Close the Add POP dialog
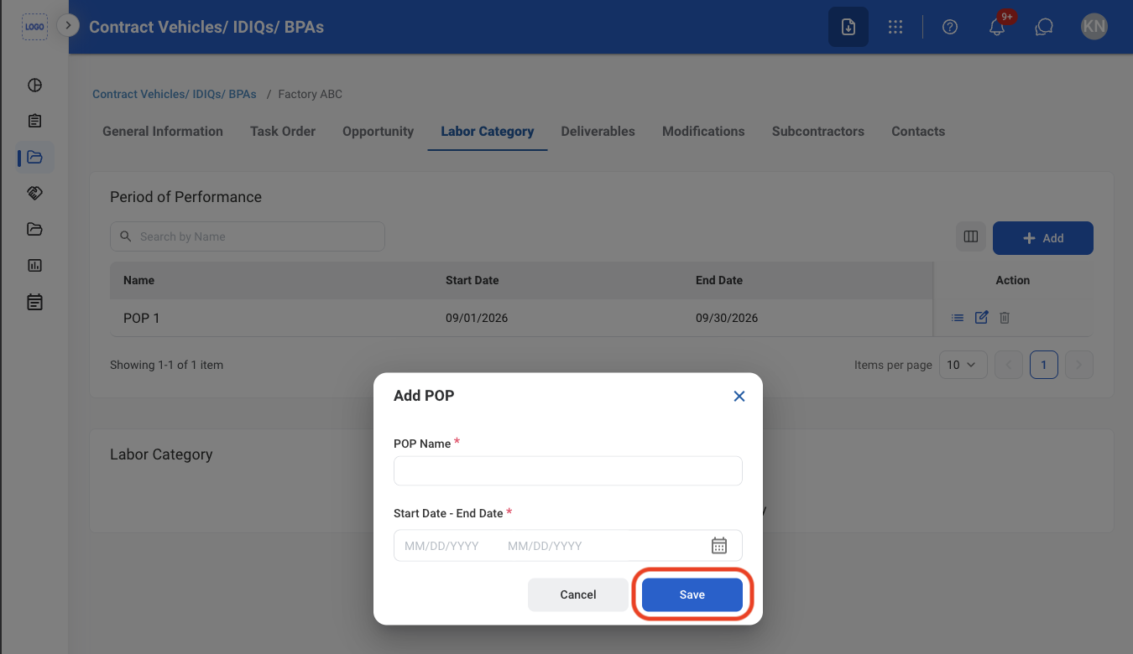Image resolution: width=1133 pixels, height=654 pixels. coord(739,396)
